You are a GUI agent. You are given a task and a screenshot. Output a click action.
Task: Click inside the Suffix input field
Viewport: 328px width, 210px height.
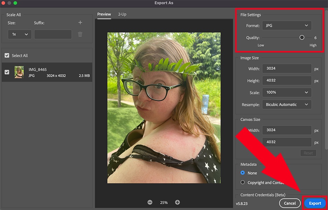pyautogui.click(x=53, y=34)
